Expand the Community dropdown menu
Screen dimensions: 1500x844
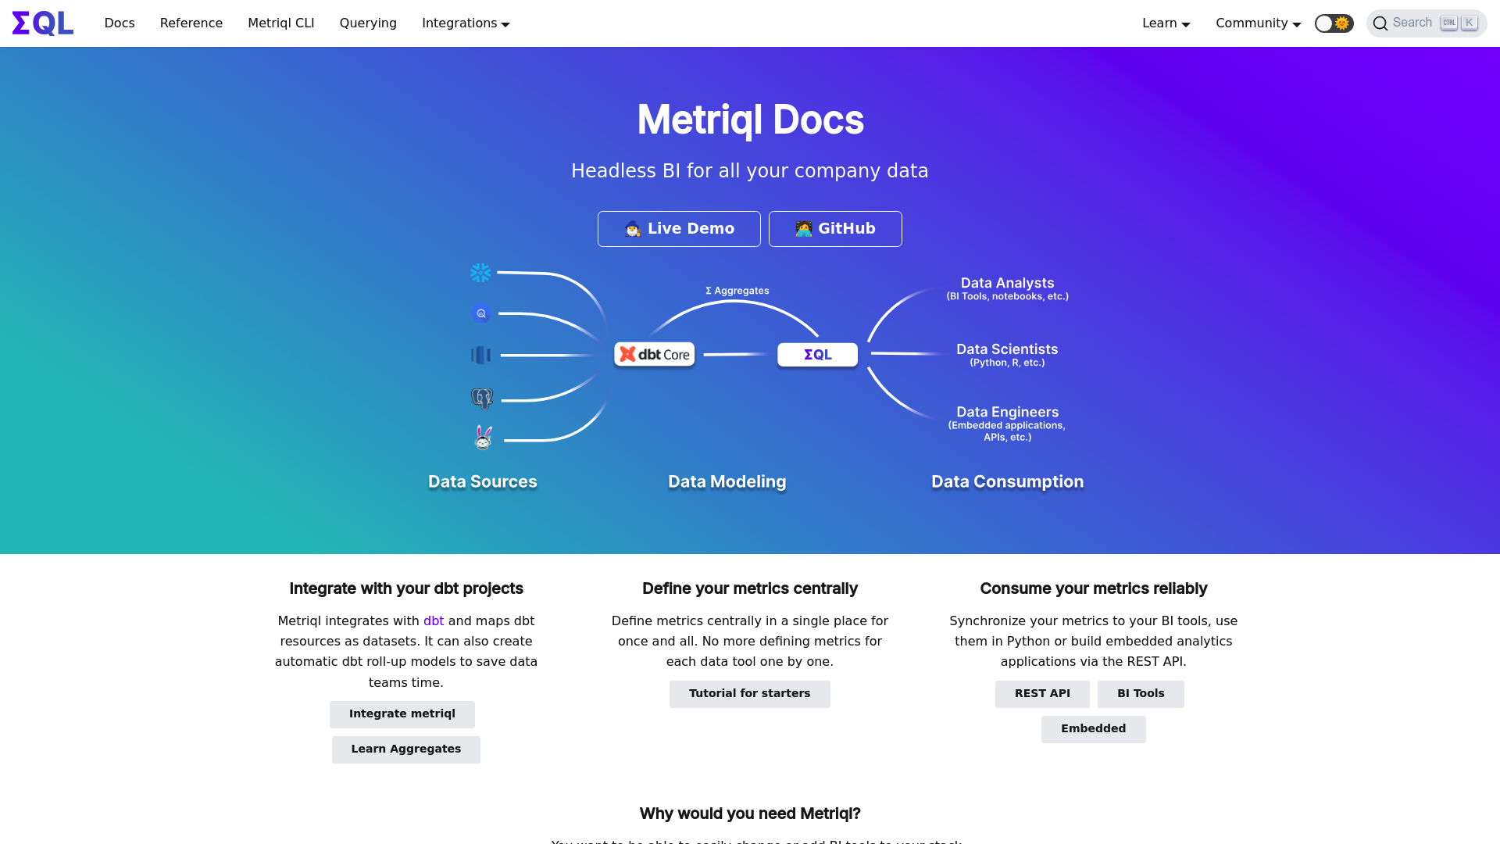coord(1257,23)
